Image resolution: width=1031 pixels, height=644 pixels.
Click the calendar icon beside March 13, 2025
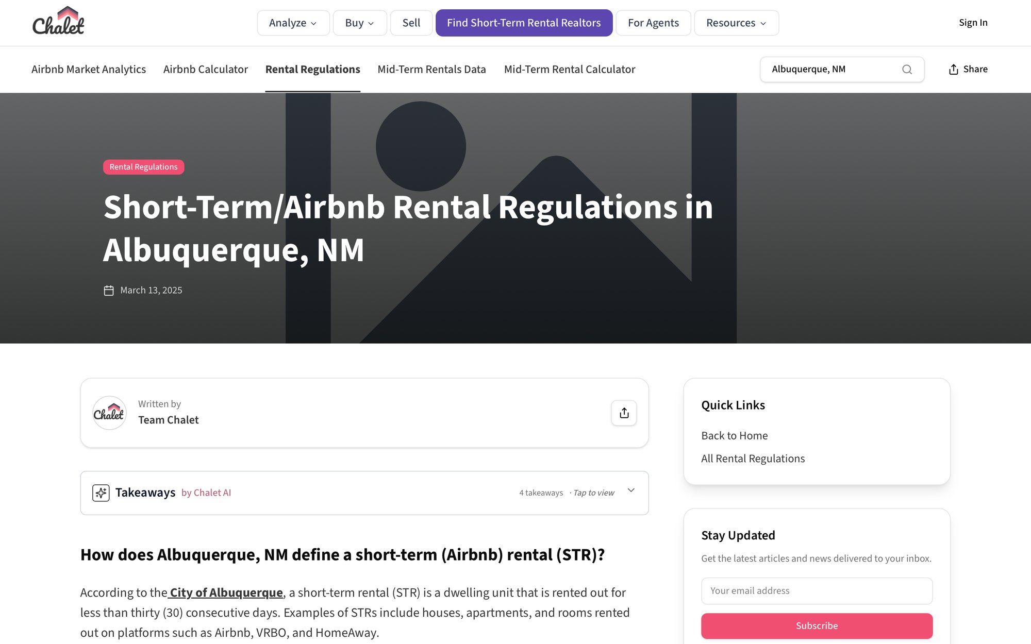point(109,290)
